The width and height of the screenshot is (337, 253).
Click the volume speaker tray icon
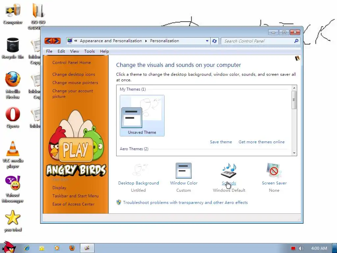point(301,248)
